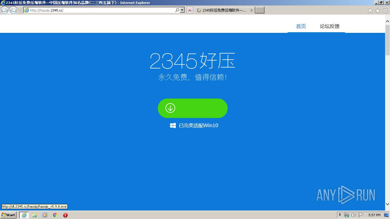Click the network tray icon
Screen dimensions: 390x219
pyautogui.click(x=346, y=215)
